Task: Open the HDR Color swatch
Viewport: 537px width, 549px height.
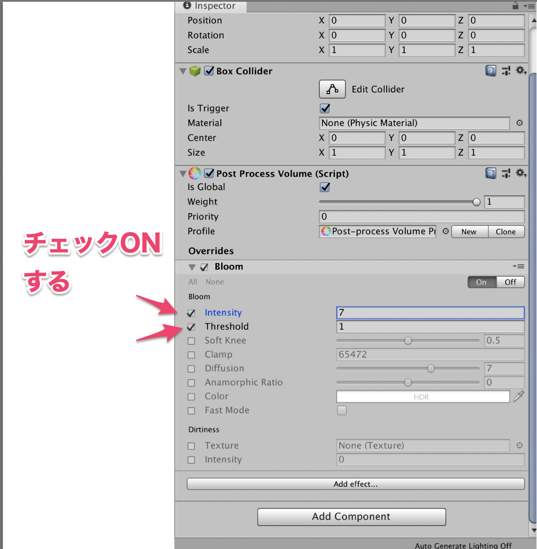Action: [x=423, y=396]
